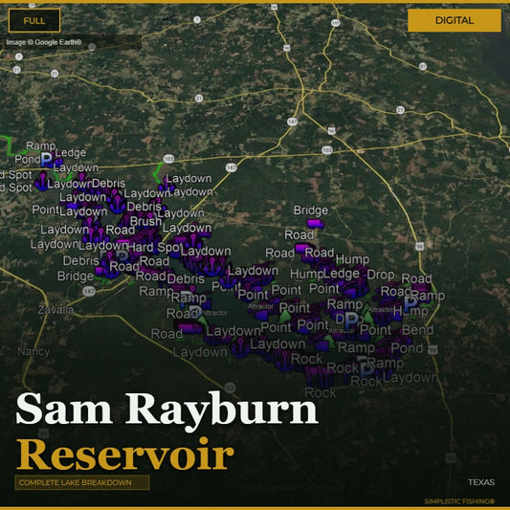The height and width of the screenshot is (510, 510).
Task: Click the Drop map label
Action: [x=381, y=275]
